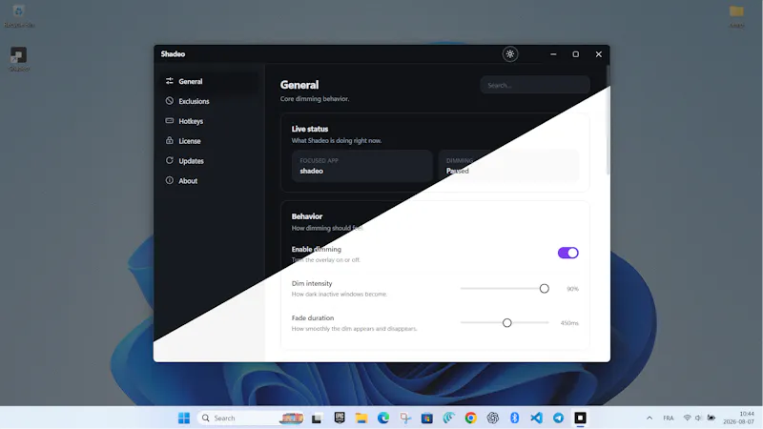Open Visual Studio Code from the taskbar

click(x=536, y=418)
